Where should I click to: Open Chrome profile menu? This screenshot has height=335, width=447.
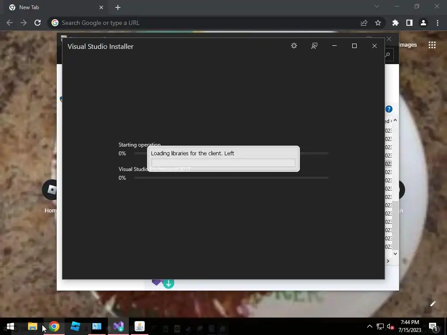[x=423, y=23]
